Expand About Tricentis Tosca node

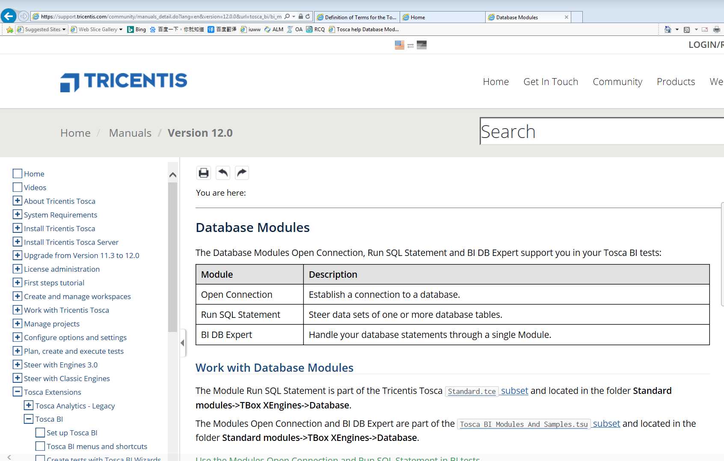18,201
